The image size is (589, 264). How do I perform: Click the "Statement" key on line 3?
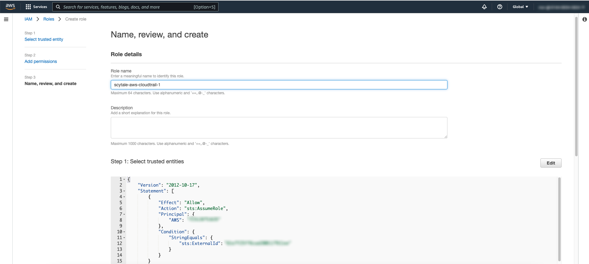152,191
